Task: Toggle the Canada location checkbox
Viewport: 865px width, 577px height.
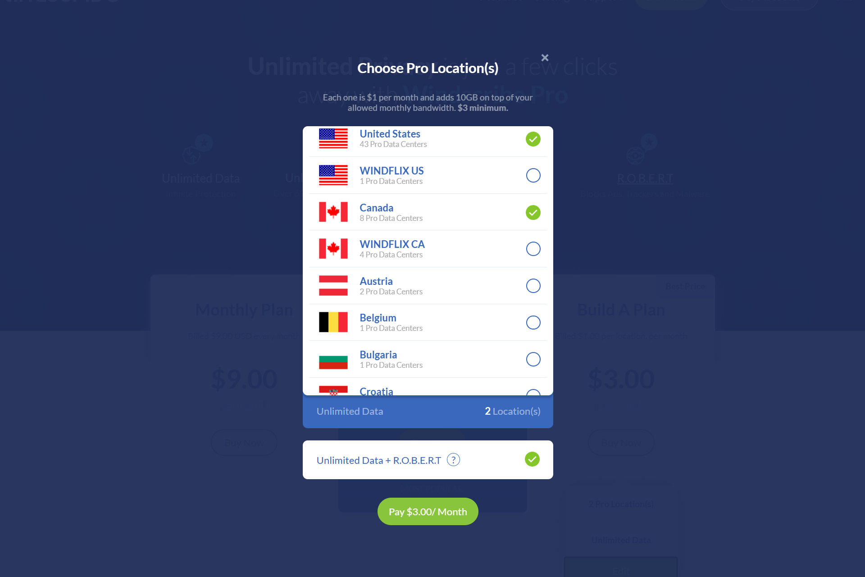Action: pos(533,212)
